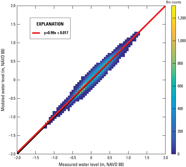Click the dark purple bottom of colorbar

click(174, 152)
